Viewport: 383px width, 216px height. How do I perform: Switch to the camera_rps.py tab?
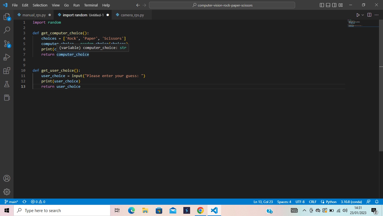pos(132,15)
